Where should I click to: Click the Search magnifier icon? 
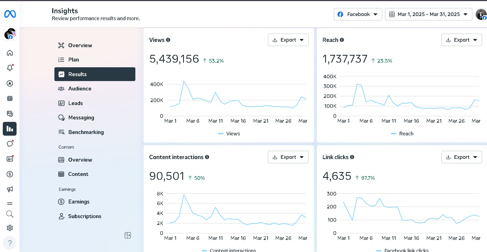tap(10, 214)
